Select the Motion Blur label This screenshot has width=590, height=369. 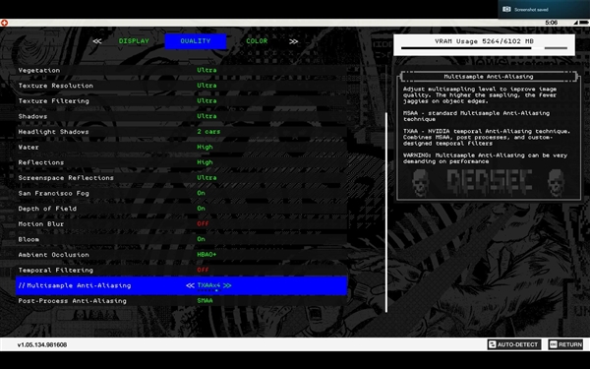coord(40,224)
